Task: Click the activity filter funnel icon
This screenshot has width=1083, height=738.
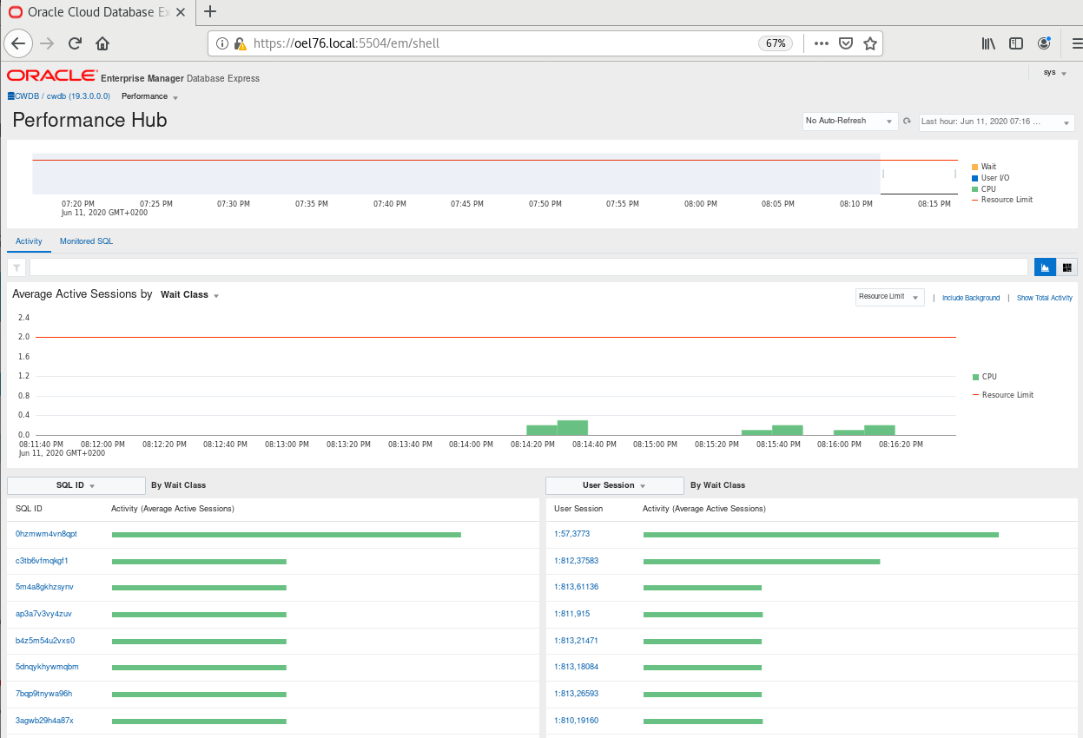Action: (x=16, y=267)
